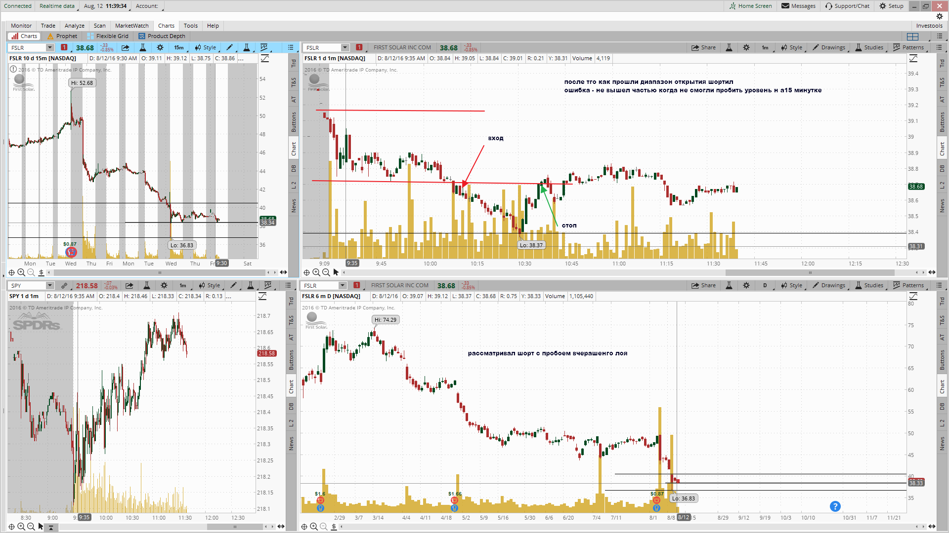Open gear settings on FSLR 1m chart toolbar
Screen dimensions: 949x533
746,48
